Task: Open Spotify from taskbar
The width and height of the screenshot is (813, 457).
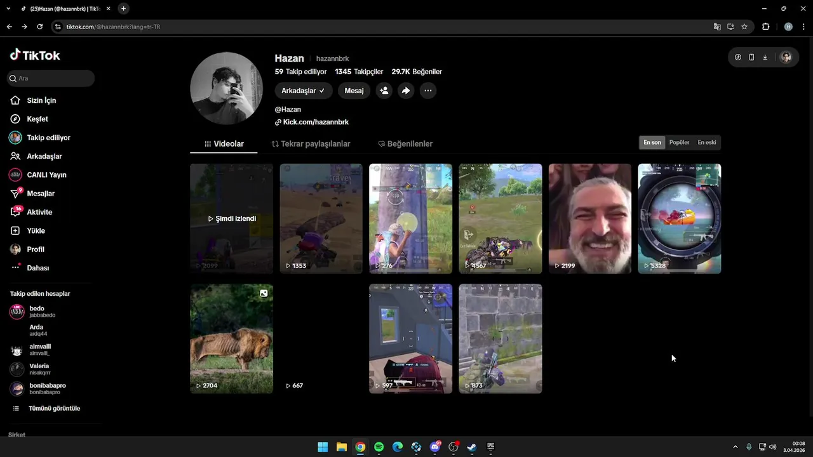Action: point(379,447)
